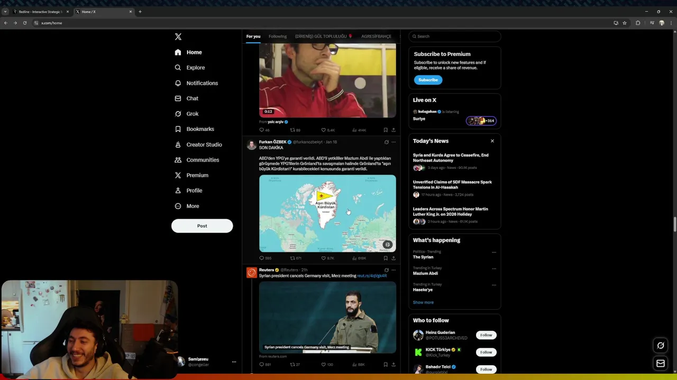Open Grok action on Furkan ÖZBEK post

coord(386,142)
